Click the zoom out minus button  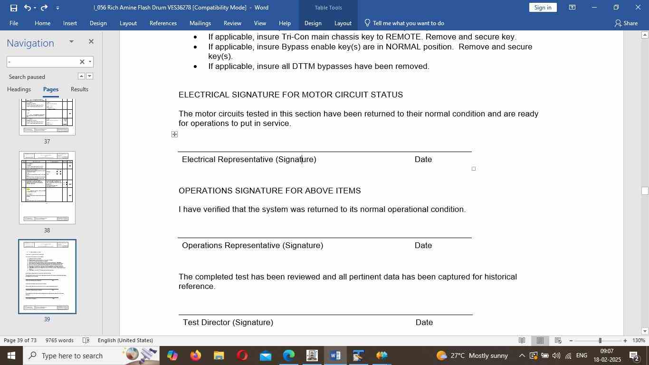click(571, 340)
